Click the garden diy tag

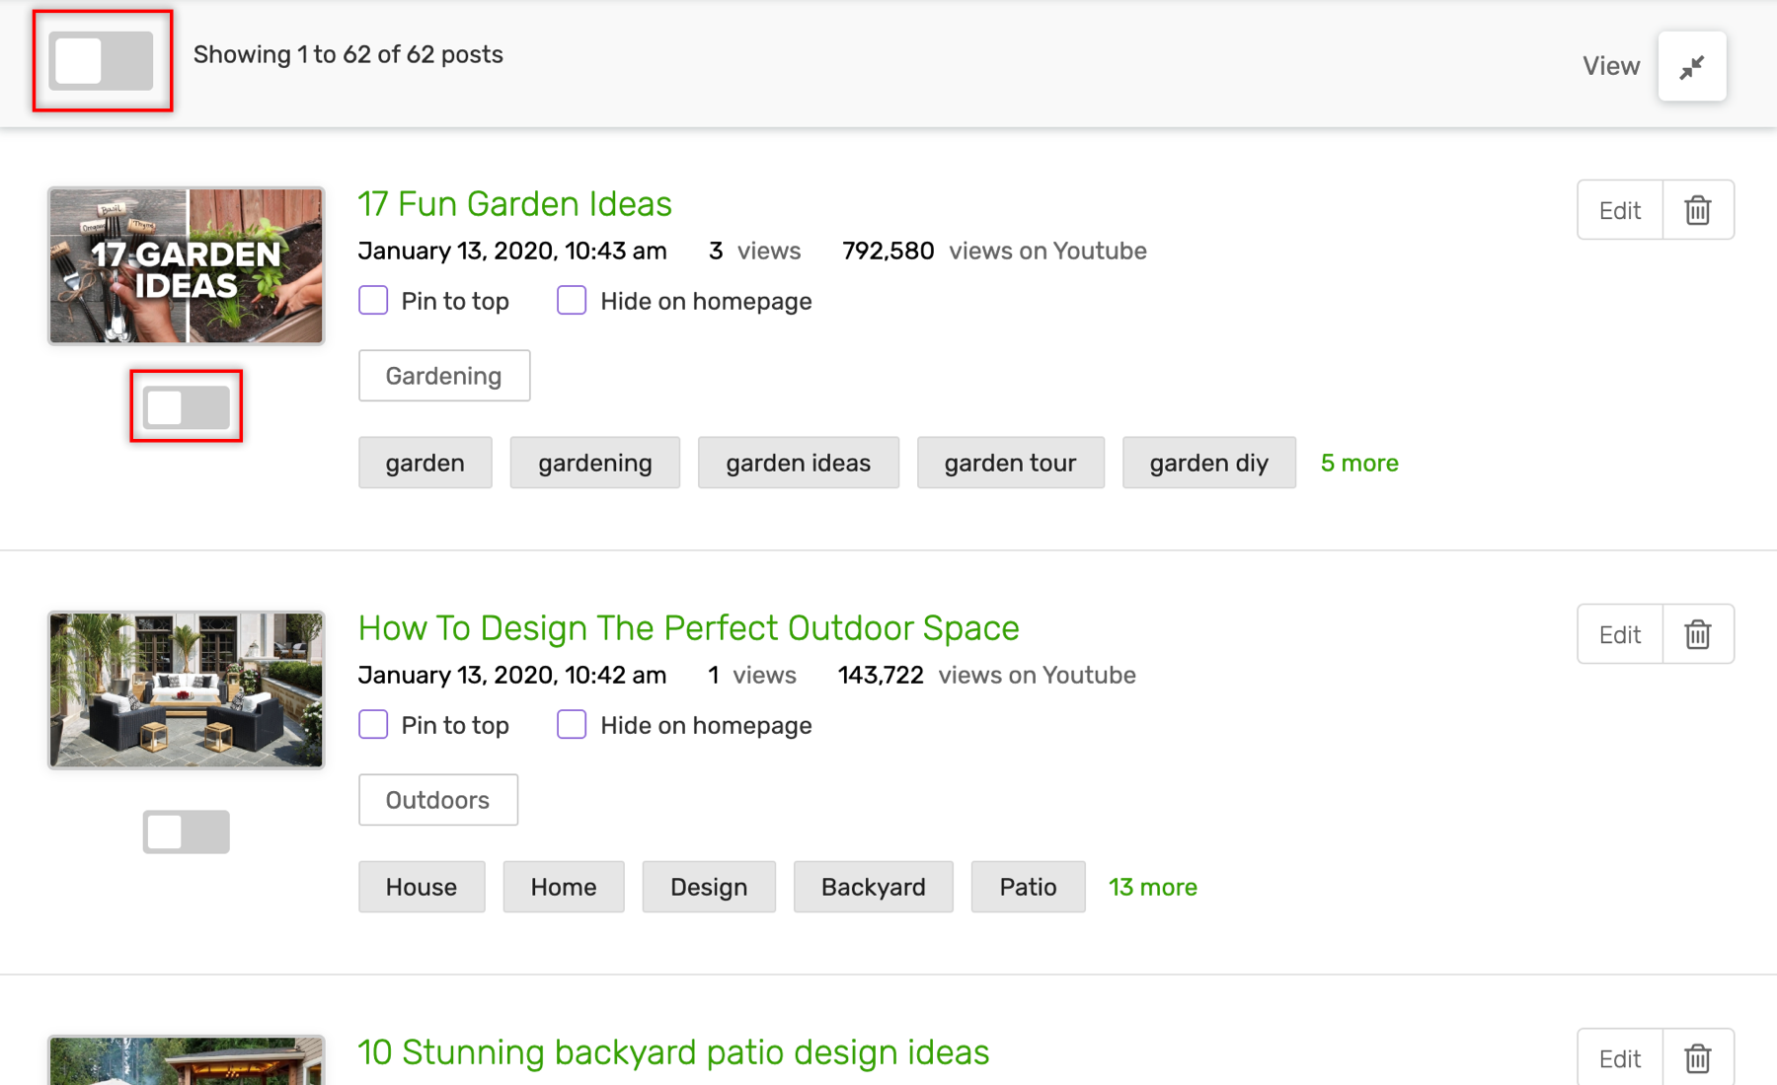1209,463
